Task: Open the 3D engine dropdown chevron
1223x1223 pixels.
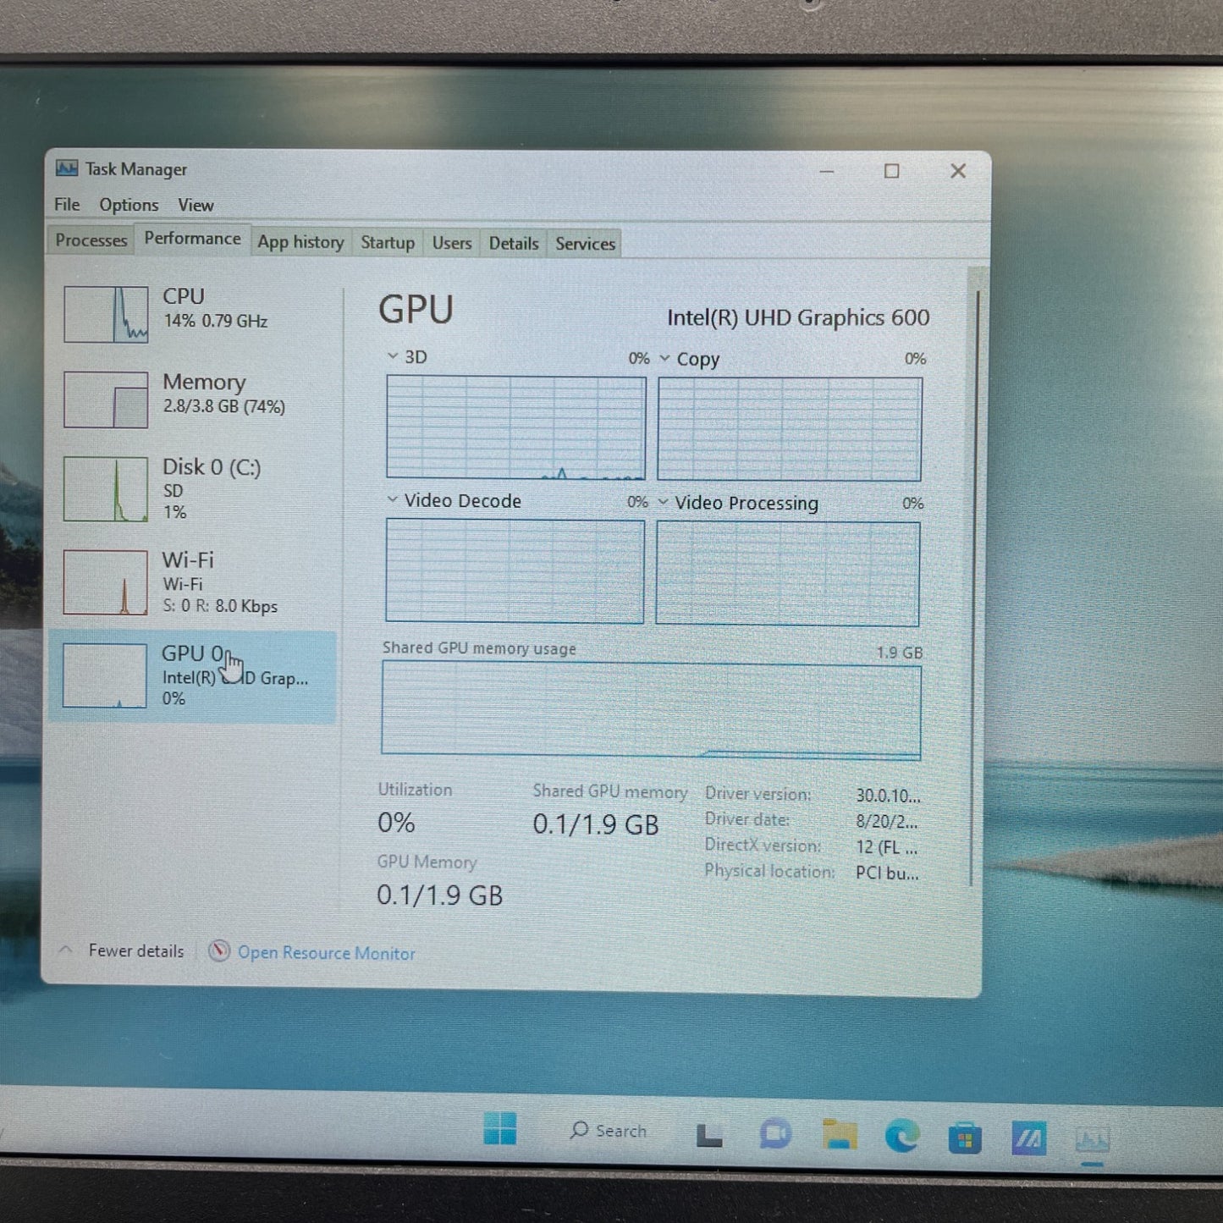Action: click(x=393, y=356)
